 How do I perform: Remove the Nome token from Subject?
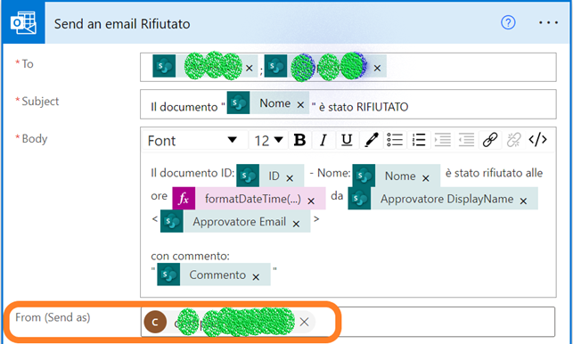(300, 105)
